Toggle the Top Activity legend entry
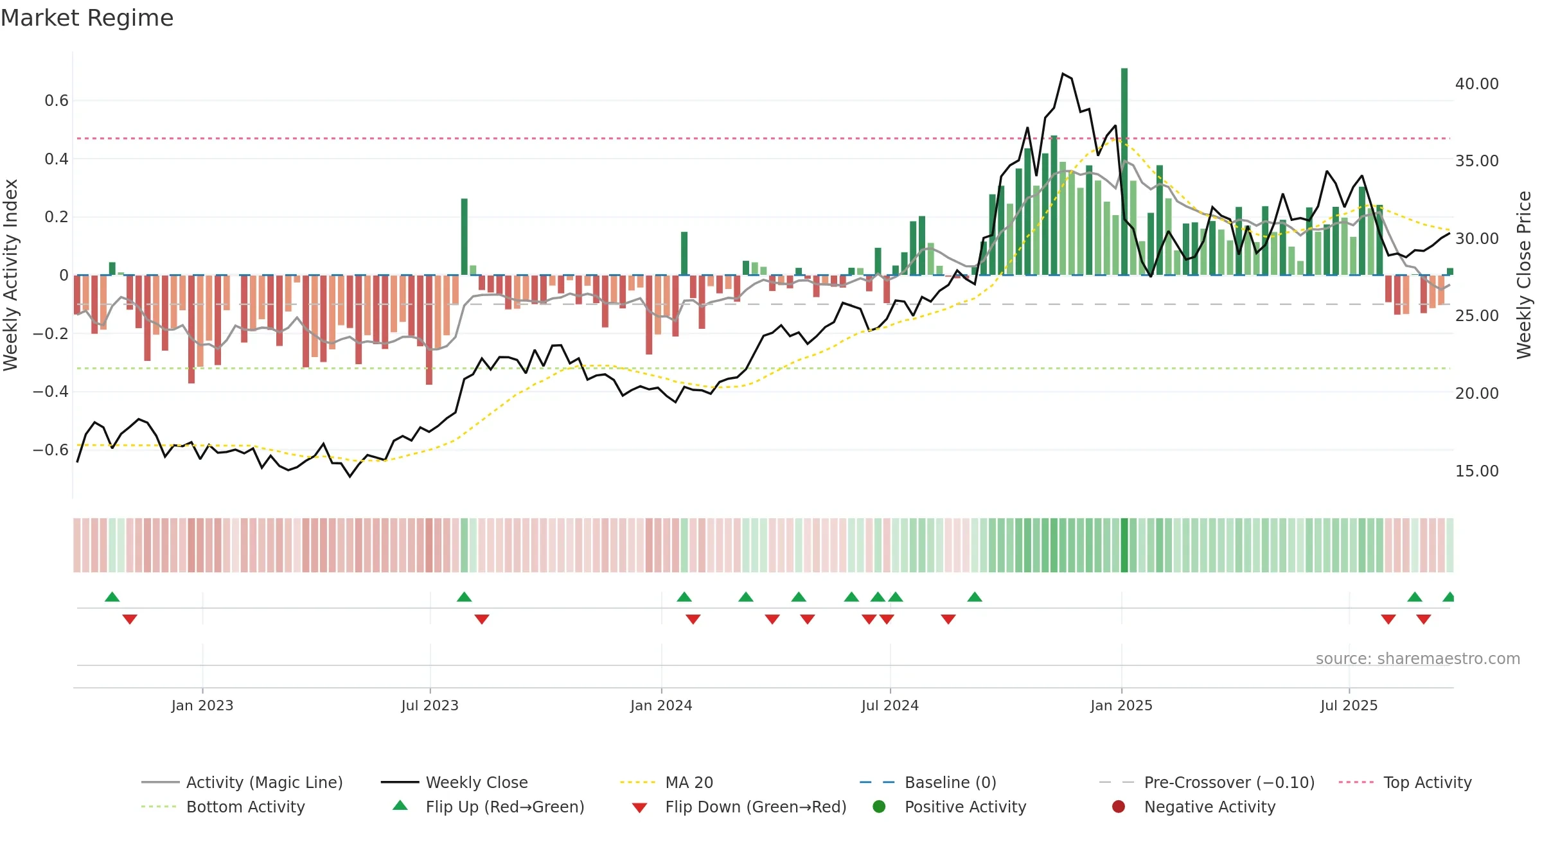Screen dimensions: 1542x867 1405,782
